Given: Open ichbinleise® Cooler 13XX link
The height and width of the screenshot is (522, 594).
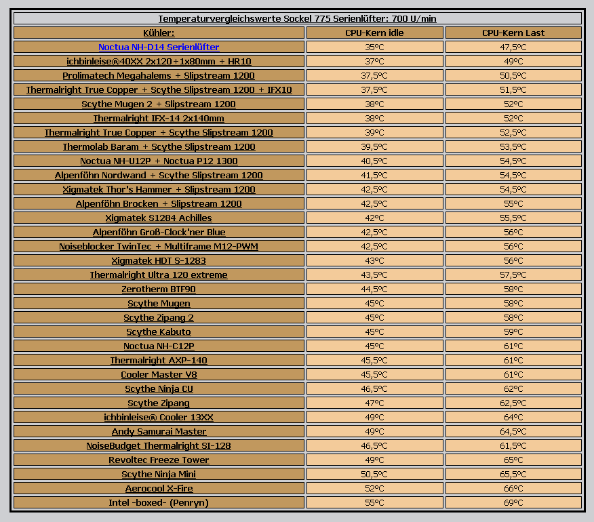Looking at the screenshot, I should [159, 417].
